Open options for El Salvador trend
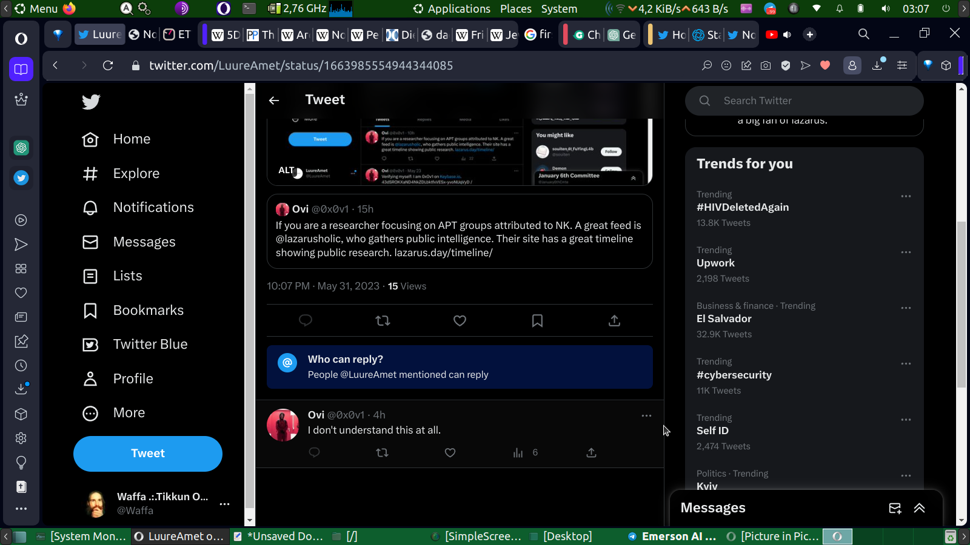Viewport: 970px width, 545px height. click(x=906, y=308)
